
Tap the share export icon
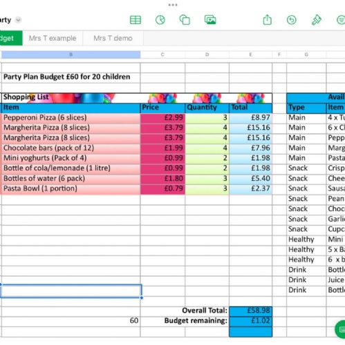(268, 19)
